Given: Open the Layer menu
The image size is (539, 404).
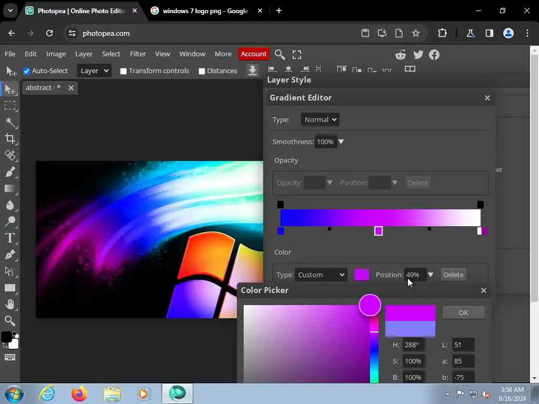Looking at the screenshot, I should pyautogui.click(x=84, y=54).
